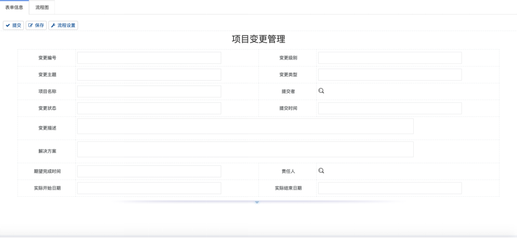517x238 pixels.
Task: Click the 实际结束日期 label
Action: click(x=288, y=188)
